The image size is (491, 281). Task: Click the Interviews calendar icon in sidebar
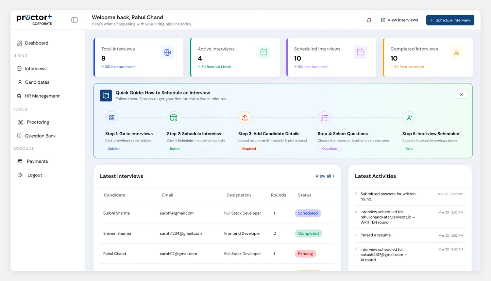[19, 69]
